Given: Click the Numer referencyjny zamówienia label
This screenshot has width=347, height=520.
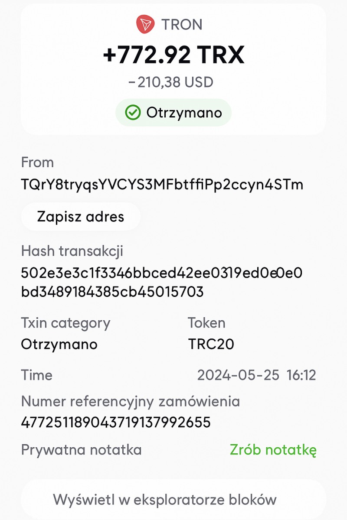Looking at the screenshot, I should (130, 401).
